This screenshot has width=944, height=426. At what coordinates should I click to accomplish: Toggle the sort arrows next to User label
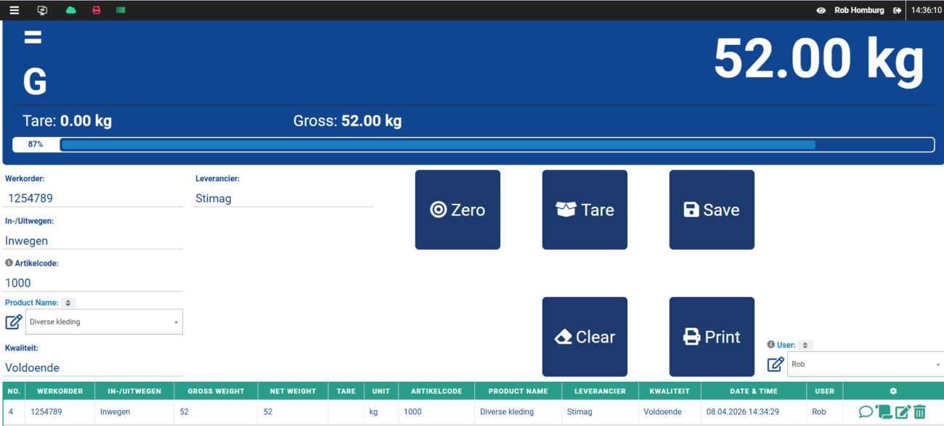click(805, 345)
